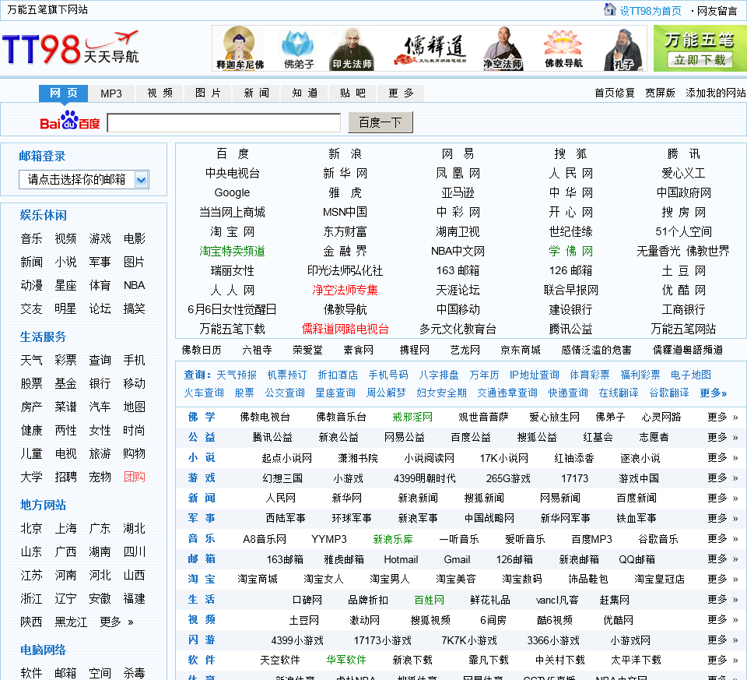Click the 设TT98为首页 link

[651, 10]
